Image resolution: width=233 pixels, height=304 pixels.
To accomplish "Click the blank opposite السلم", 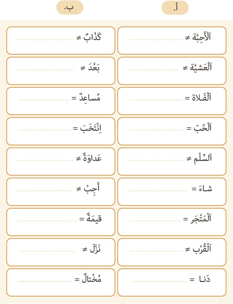I will point(157,160).
